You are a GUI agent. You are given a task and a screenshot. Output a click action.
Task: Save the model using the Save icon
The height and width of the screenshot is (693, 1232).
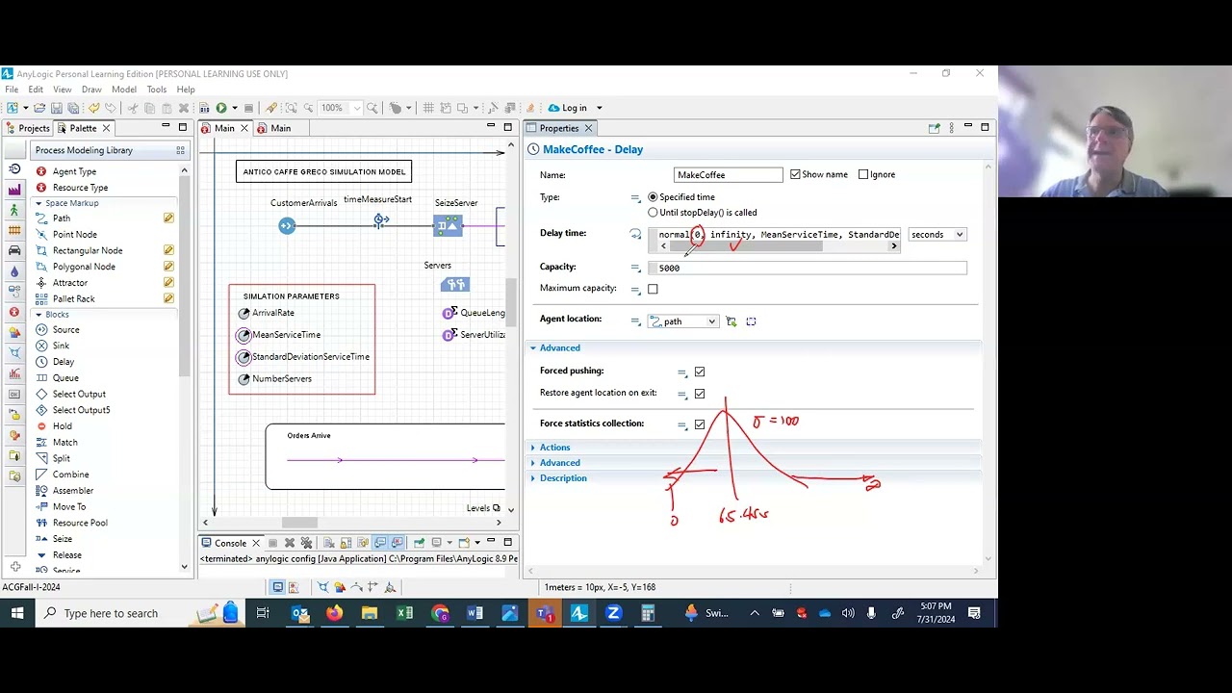(57, 108)
